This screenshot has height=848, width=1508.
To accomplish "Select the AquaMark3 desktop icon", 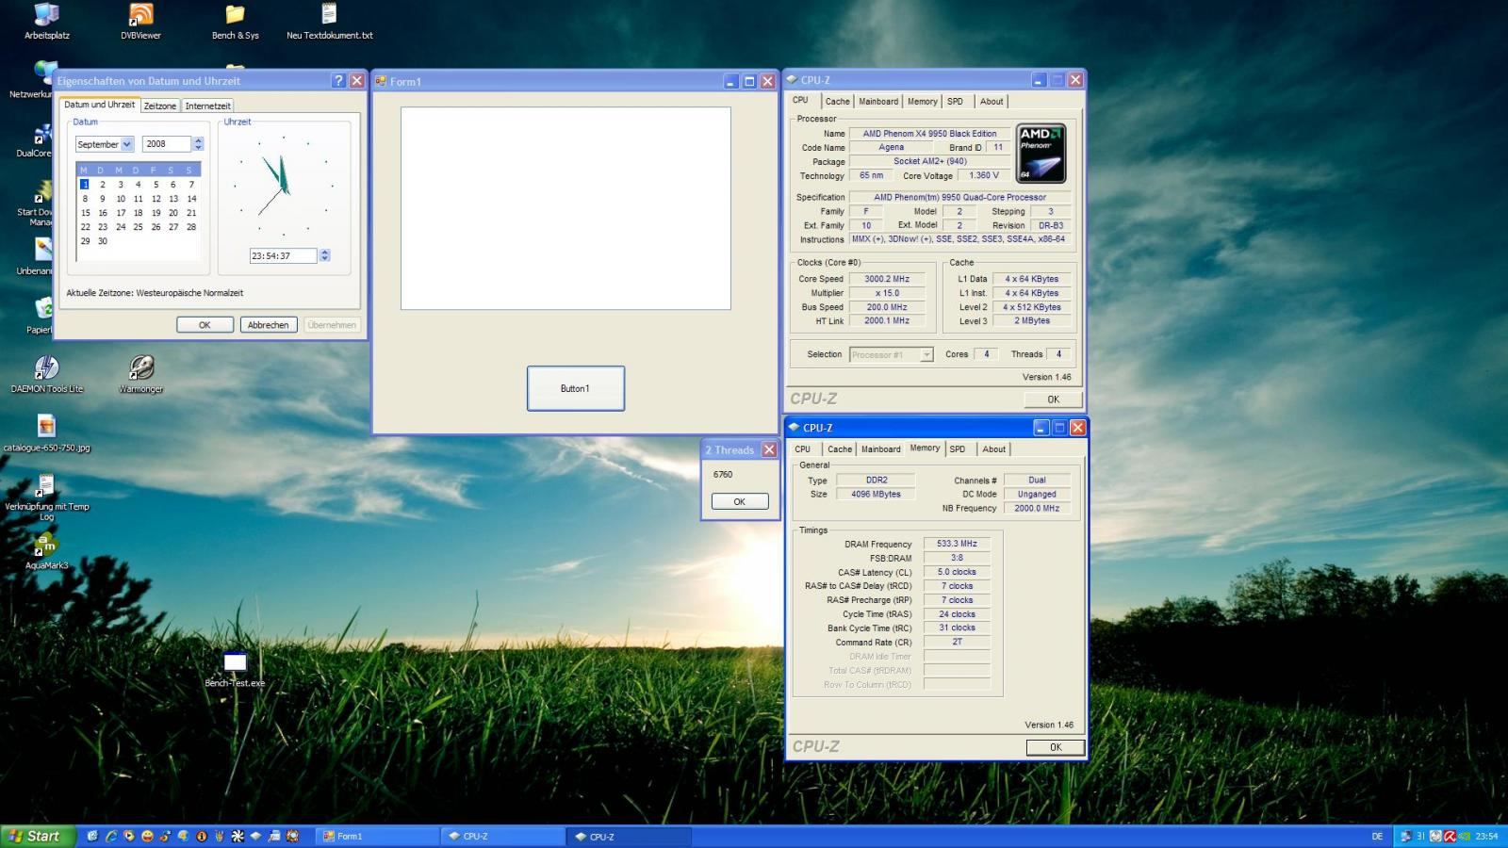I will click(46, 551).
